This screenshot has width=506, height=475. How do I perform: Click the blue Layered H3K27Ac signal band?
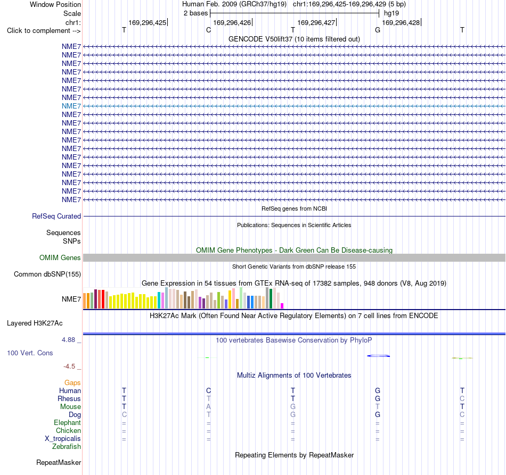pos(294,334)
